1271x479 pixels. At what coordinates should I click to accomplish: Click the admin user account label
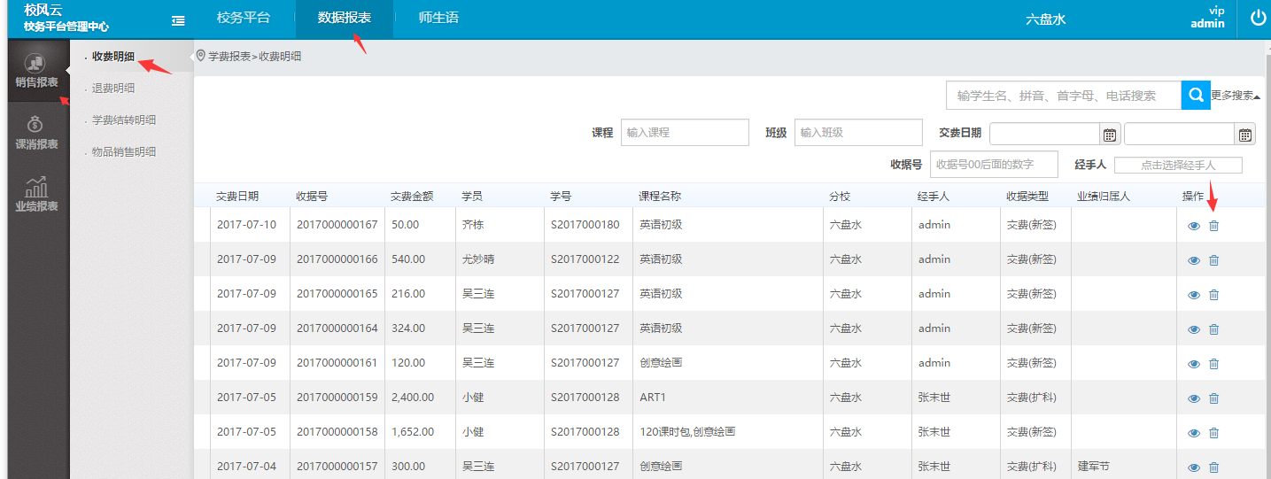point(1207,24)
